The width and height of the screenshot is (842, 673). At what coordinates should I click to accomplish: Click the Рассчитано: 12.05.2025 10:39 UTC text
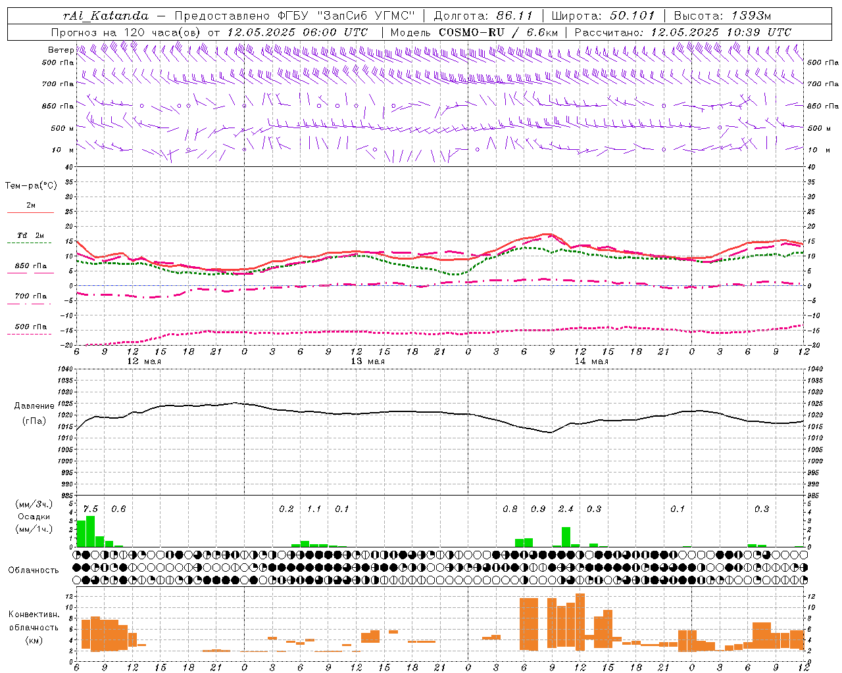pos(683,32)
